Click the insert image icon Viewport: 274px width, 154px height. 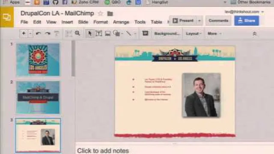pyautogui.click(x=107, y=33)
